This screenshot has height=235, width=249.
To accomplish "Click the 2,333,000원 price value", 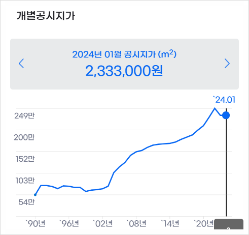I will click(x=124, y=71).
